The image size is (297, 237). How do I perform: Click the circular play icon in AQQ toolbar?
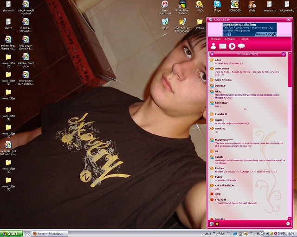[x=232, y=46]
